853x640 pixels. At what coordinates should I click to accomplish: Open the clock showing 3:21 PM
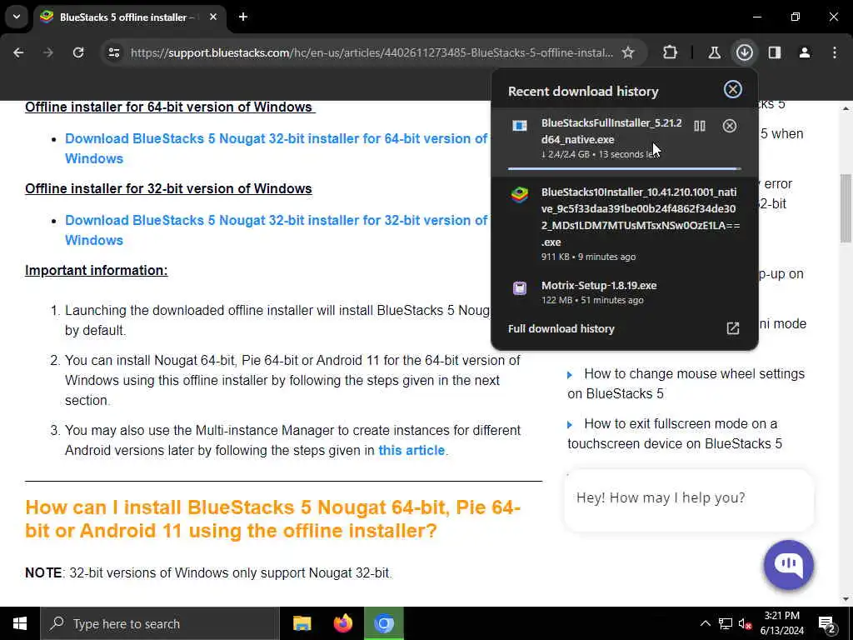(781, 623)
